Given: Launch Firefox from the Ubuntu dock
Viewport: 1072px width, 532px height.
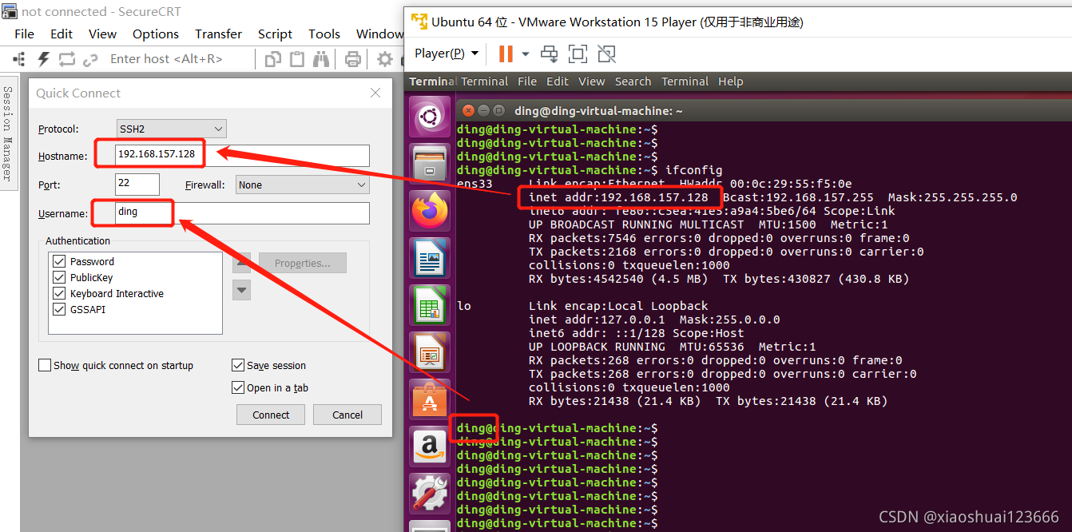Looking at the screenshot, I should click(429, 210).
